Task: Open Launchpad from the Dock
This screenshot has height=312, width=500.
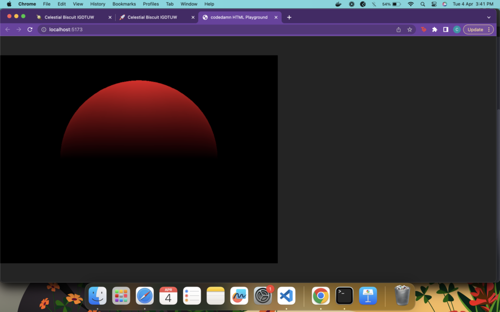Action: point(121,296)
